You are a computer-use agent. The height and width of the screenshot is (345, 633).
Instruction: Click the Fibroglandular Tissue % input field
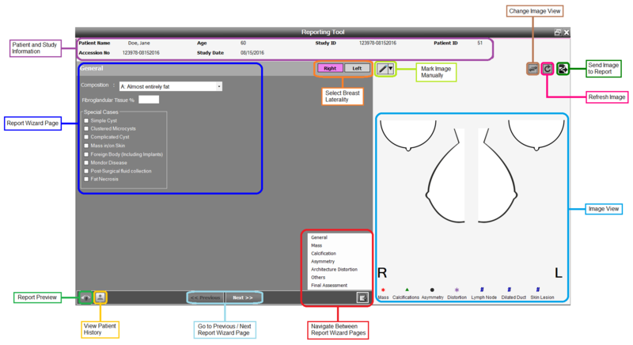149,100
